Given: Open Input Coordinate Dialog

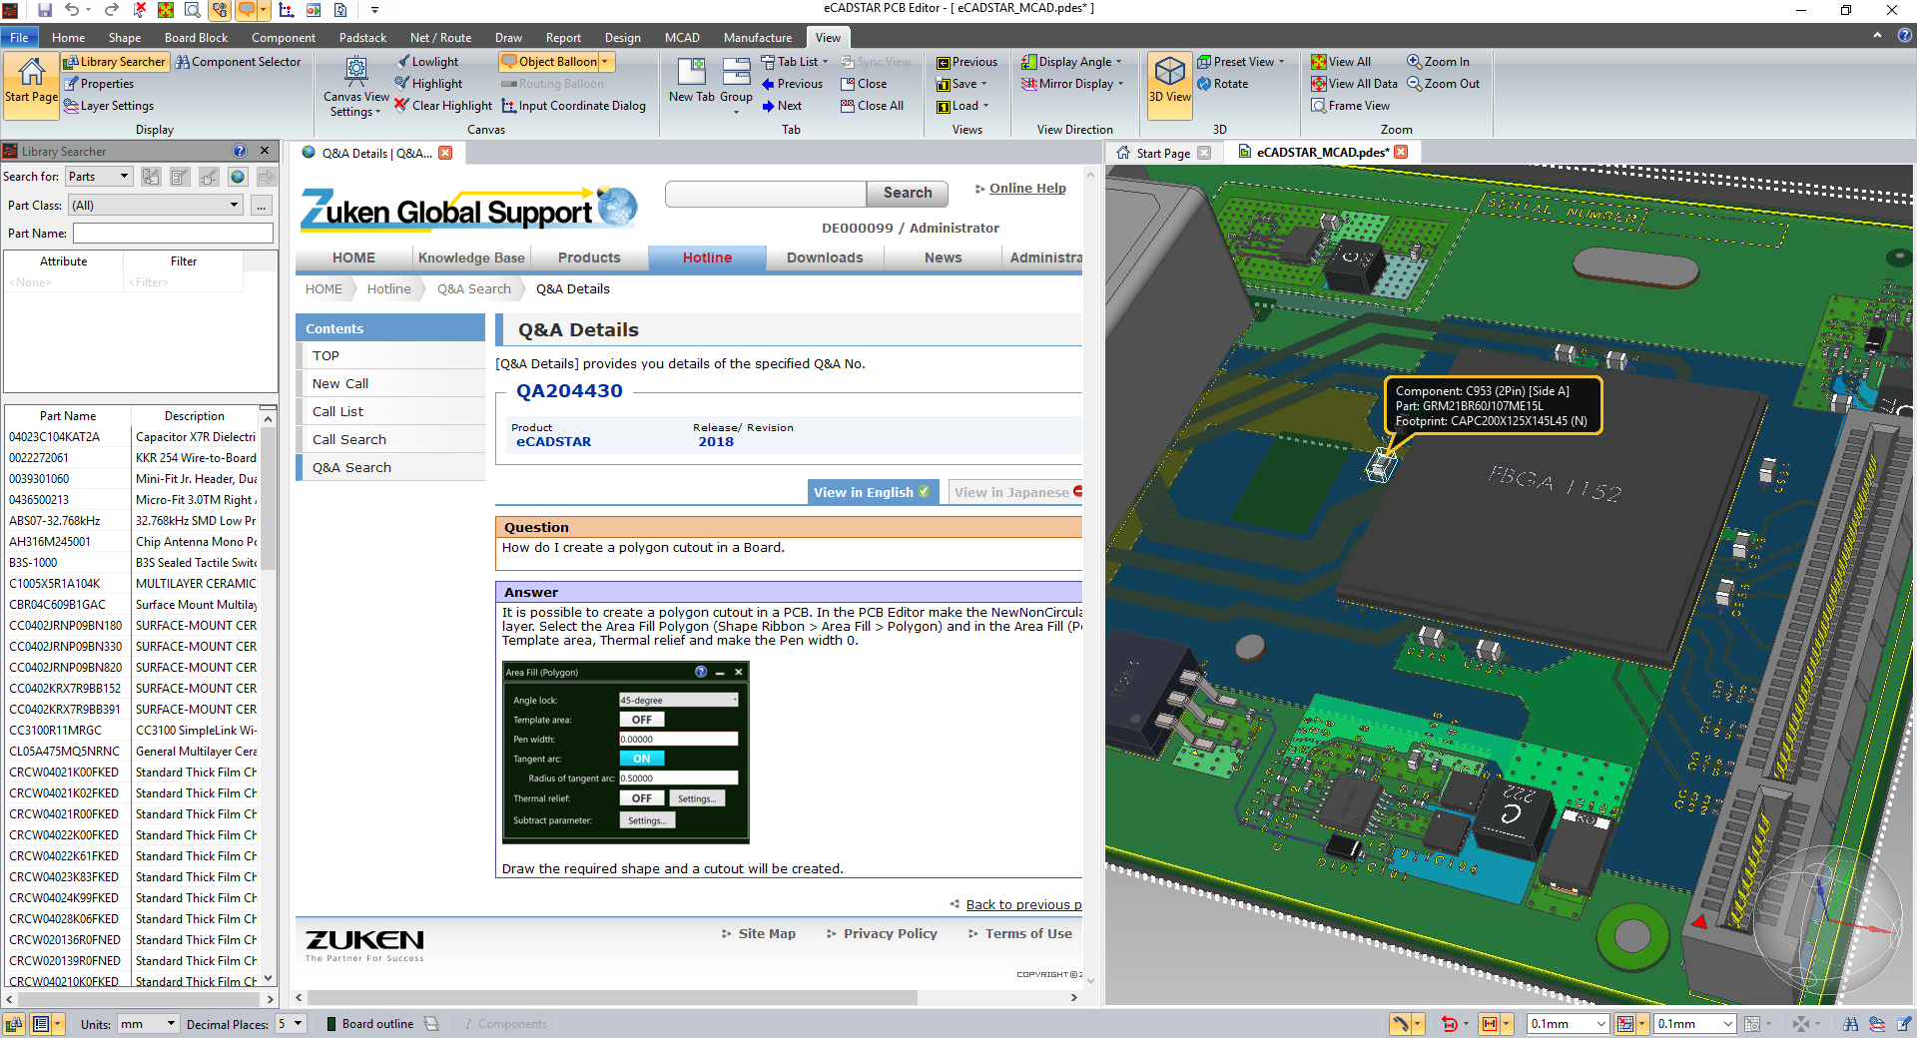Looking at the screenshot, I should [573, 106].
